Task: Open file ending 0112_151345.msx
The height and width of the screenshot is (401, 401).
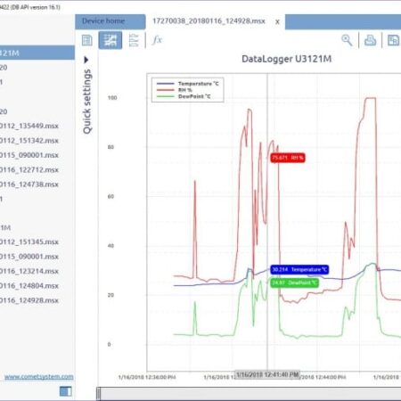Action: (x=29, y=241)
